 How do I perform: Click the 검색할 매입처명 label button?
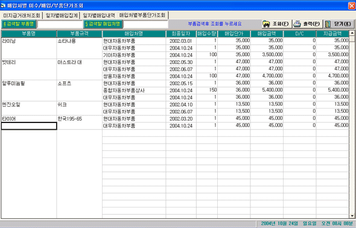click(x=103, y=24)
